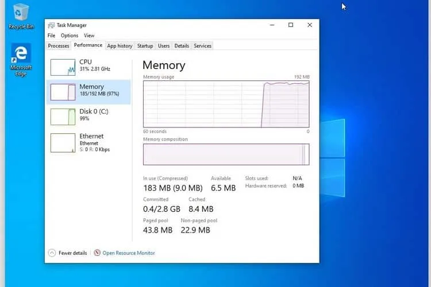The image size is (431, 287).
Task: Collapse view with Fewer details arrow
Action: pyautogui.click(x=52, y=253)
